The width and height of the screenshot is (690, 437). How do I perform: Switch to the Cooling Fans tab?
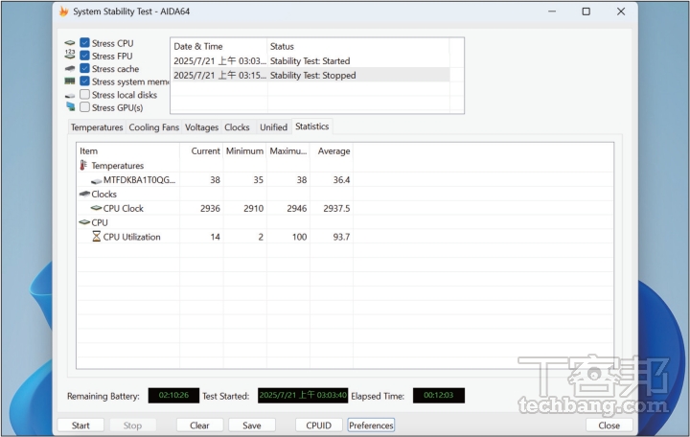coord(153,127)
